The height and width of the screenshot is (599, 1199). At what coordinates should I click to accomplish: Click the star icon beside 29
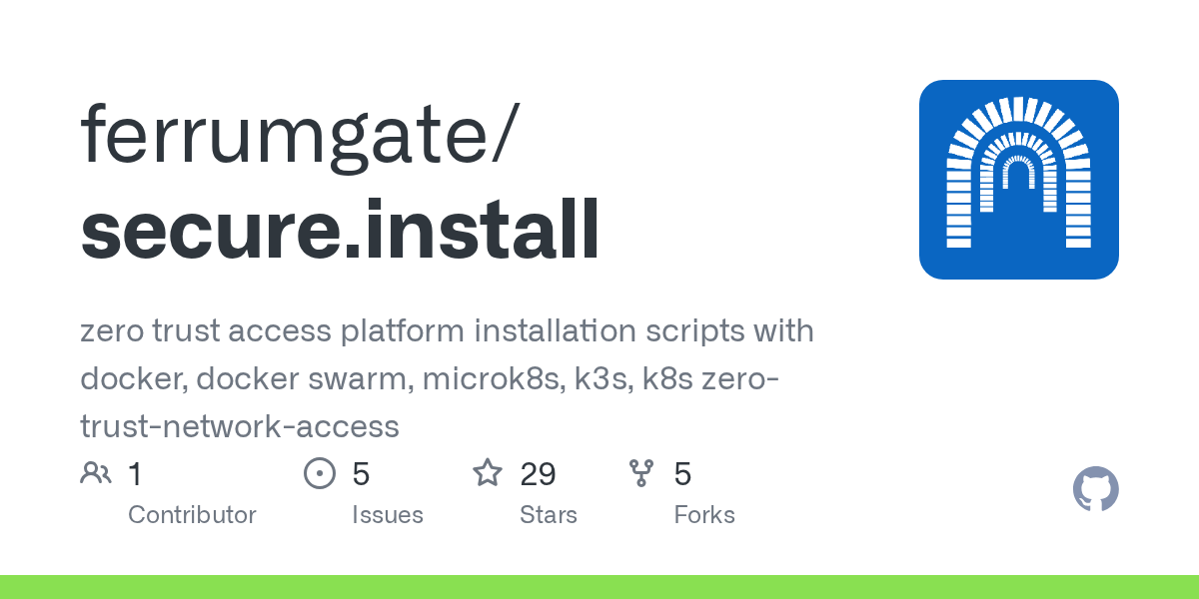coord(488,473)
